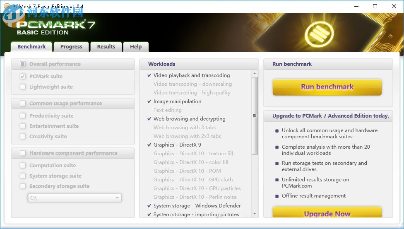Select 'Graphics - DirectX 10 - POM' workload
This screenshot has width=404, height=229.
[187, 171]
